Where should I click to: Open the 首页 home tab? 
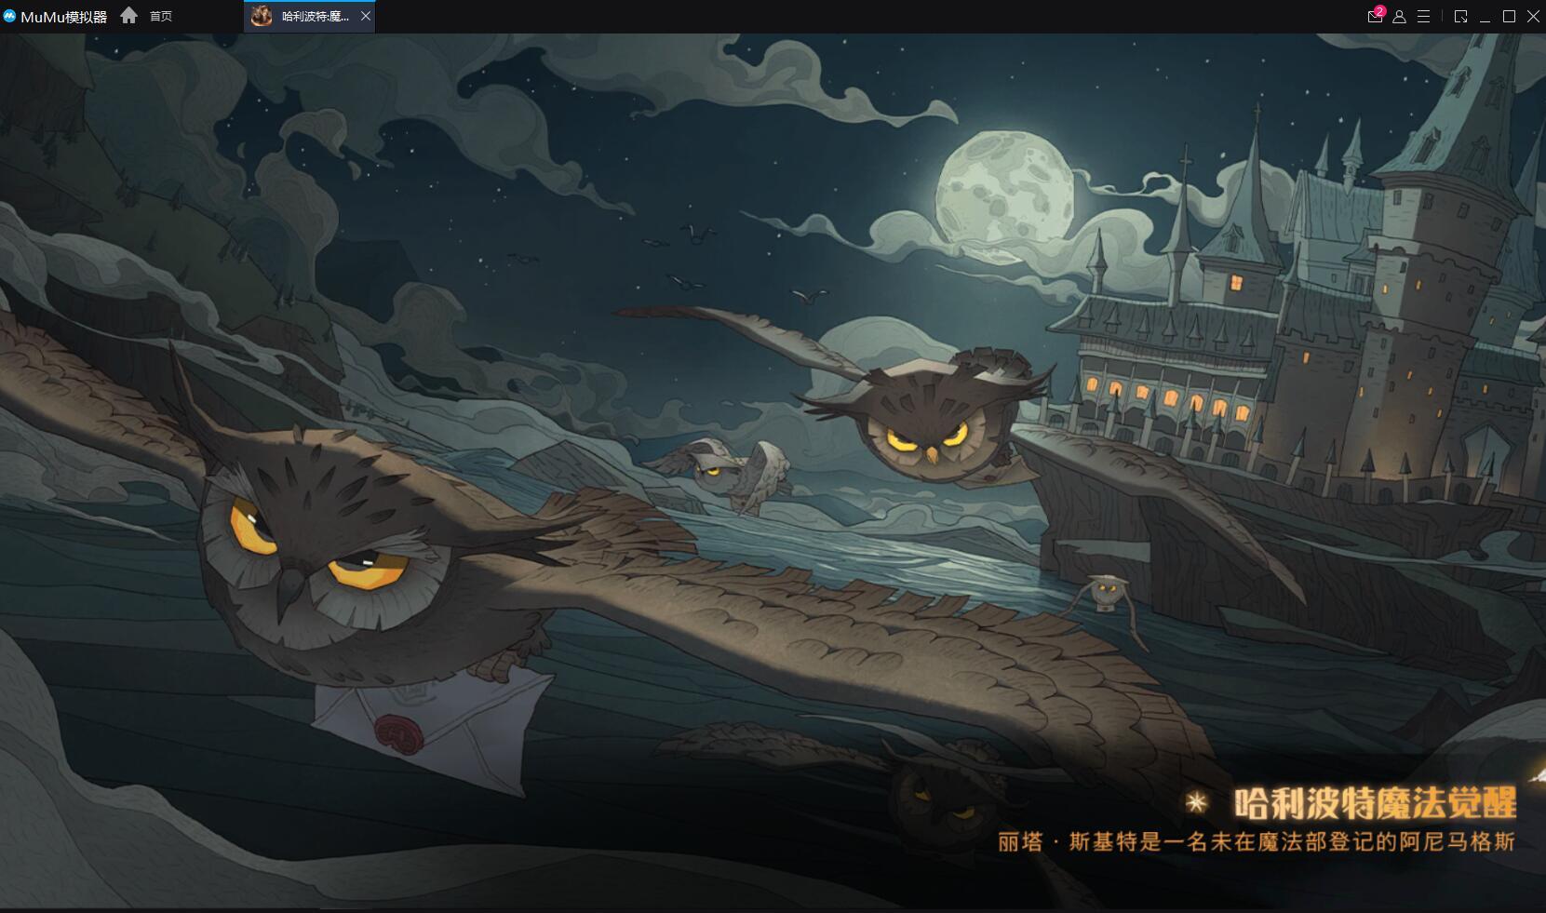pyautogui.click(x=146, y=16)
